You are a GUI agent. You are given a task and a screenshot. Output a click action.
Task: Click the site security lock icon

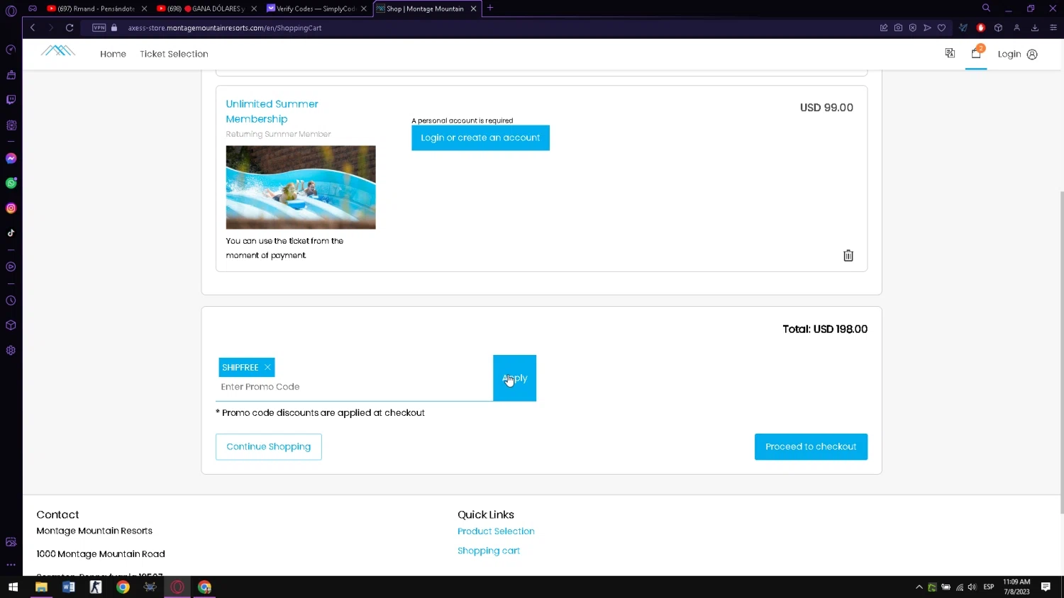point(114,28)
